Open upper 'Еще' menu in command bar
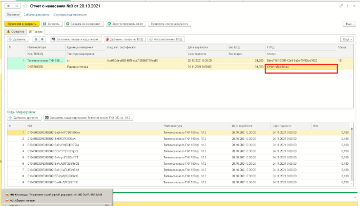 (x=350, y=24)
